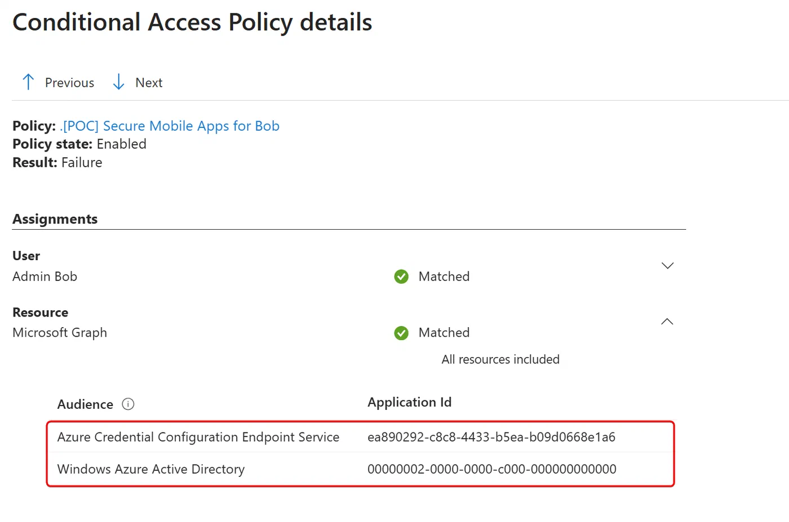Click the green check next to Admin Bob
Image resolution: width=789 pixels, height=522 pixels.
401,276
